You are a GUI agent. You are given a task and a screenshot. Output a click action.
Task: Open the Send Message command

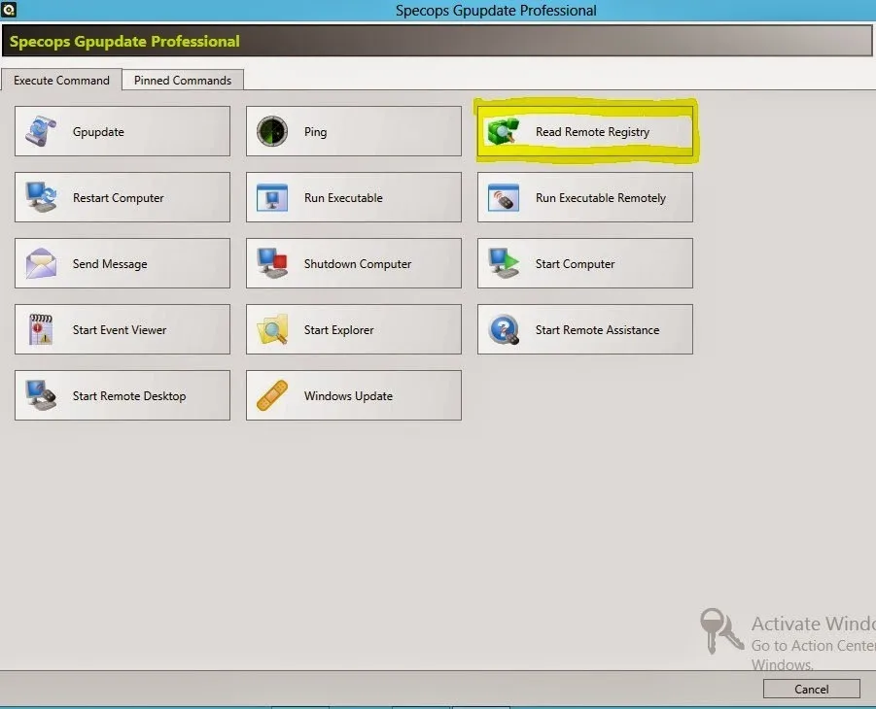pos(123,263)
